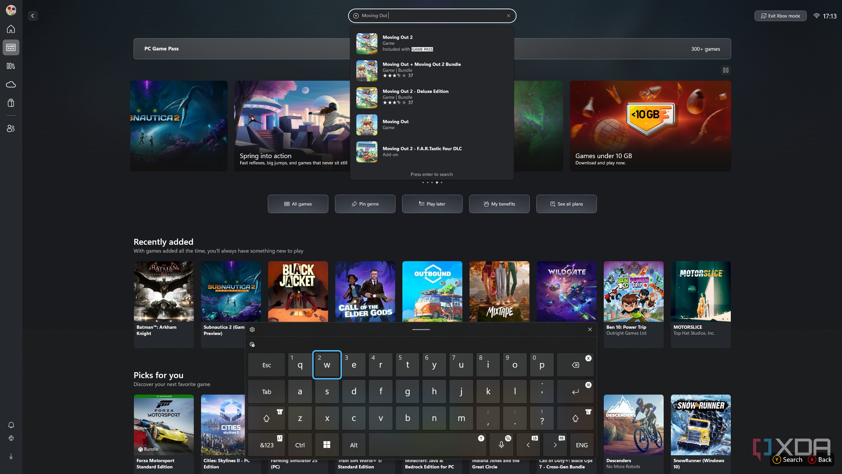Click the Pin genre button

coord(365,204)
